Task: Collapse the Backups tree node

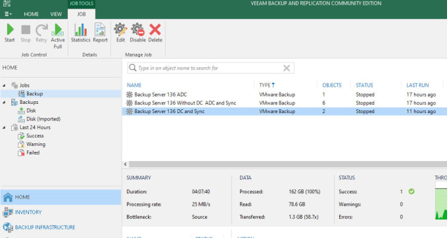Action: 4,102
